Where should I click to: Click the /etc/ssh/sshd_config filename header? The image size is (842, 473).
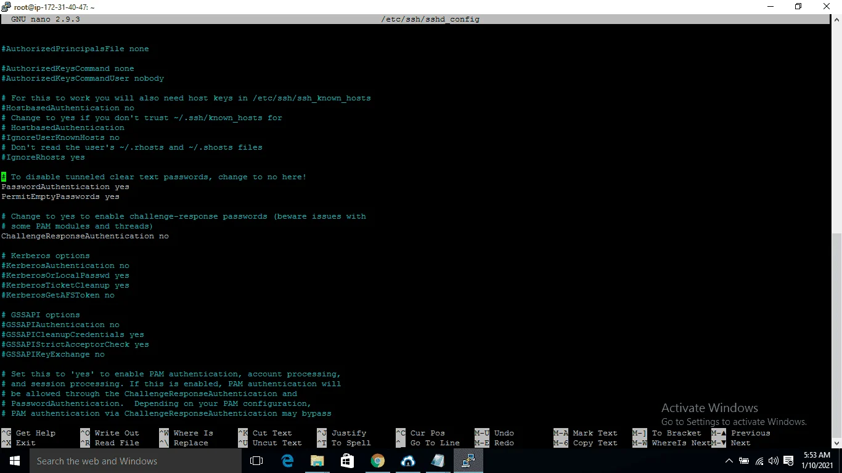[430, 19]
